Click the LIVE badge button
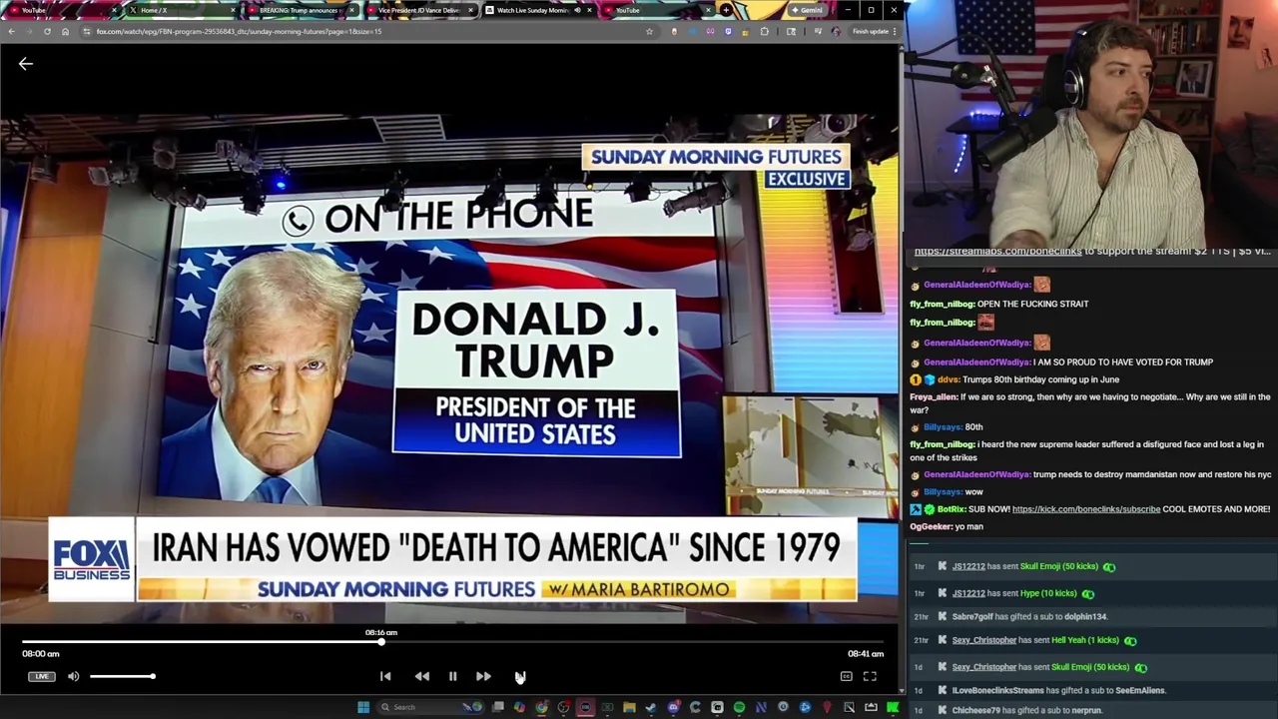The image size is (1278, 719). pos(41,676)
